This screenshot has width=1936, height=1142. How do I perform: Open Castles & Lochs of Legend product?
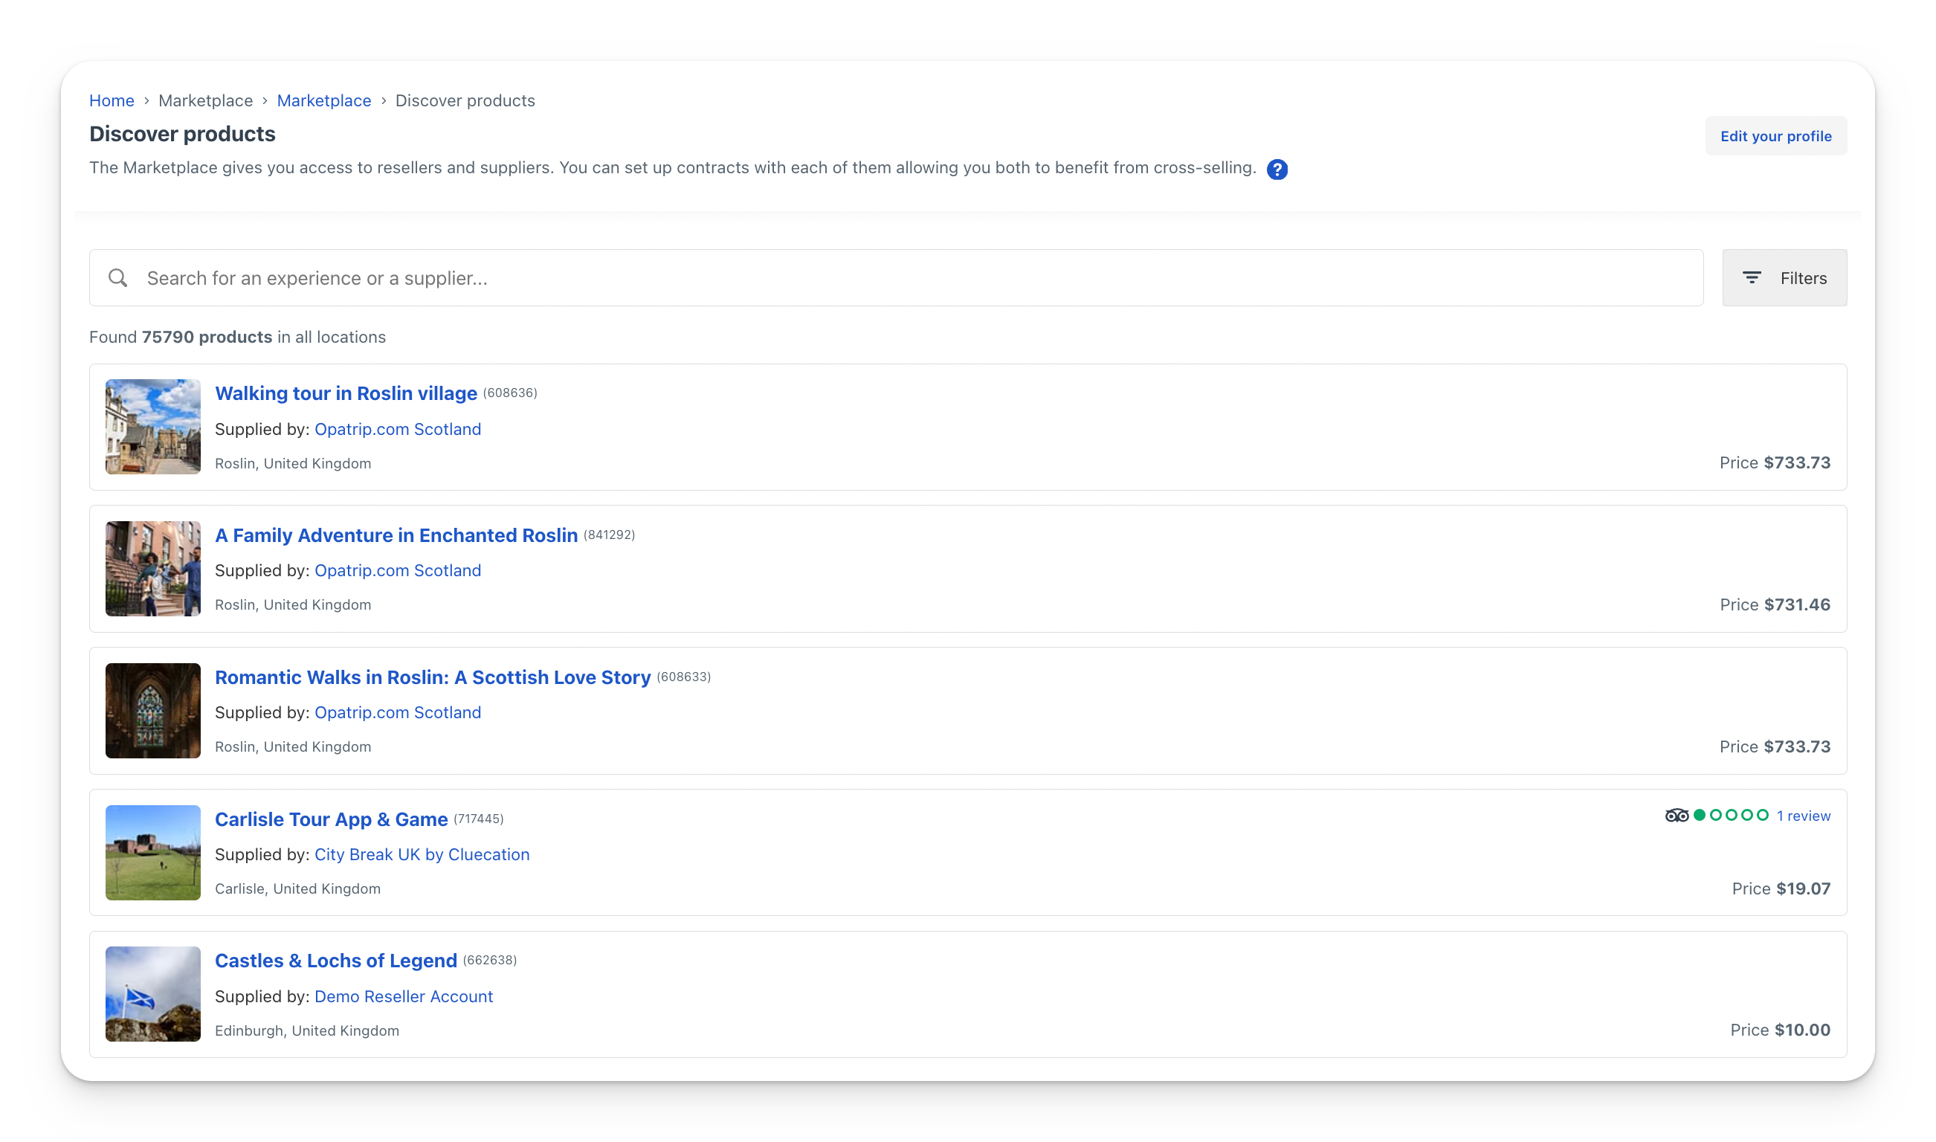336,961
